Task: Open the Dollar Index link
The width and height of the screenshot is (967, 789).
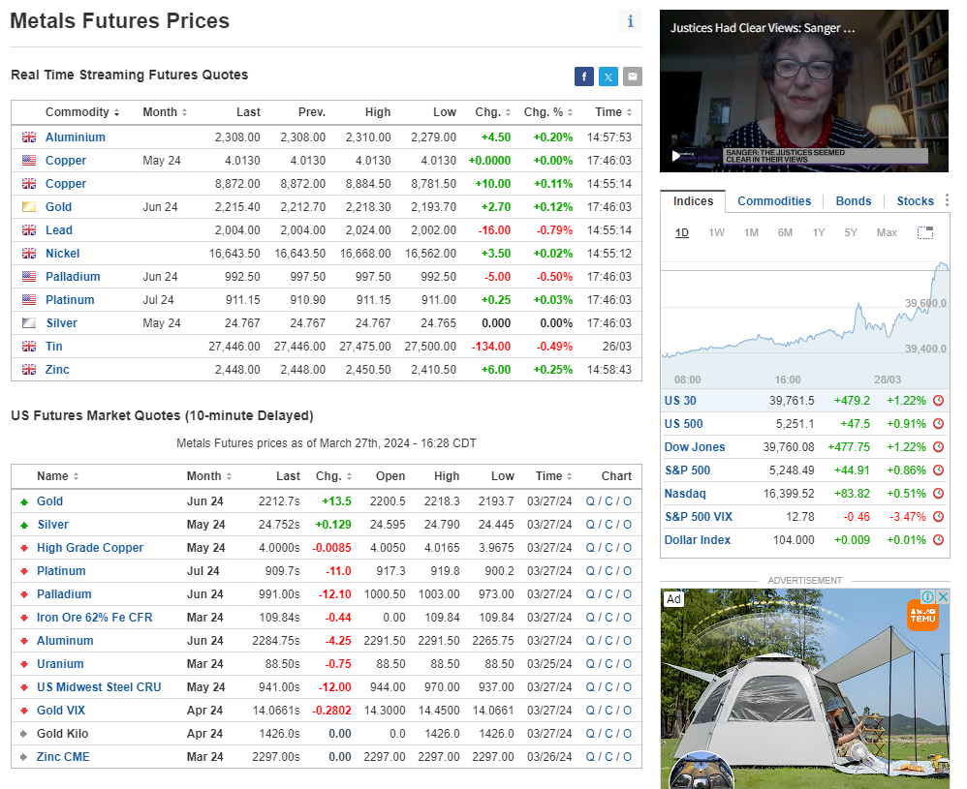Action: 697,540
